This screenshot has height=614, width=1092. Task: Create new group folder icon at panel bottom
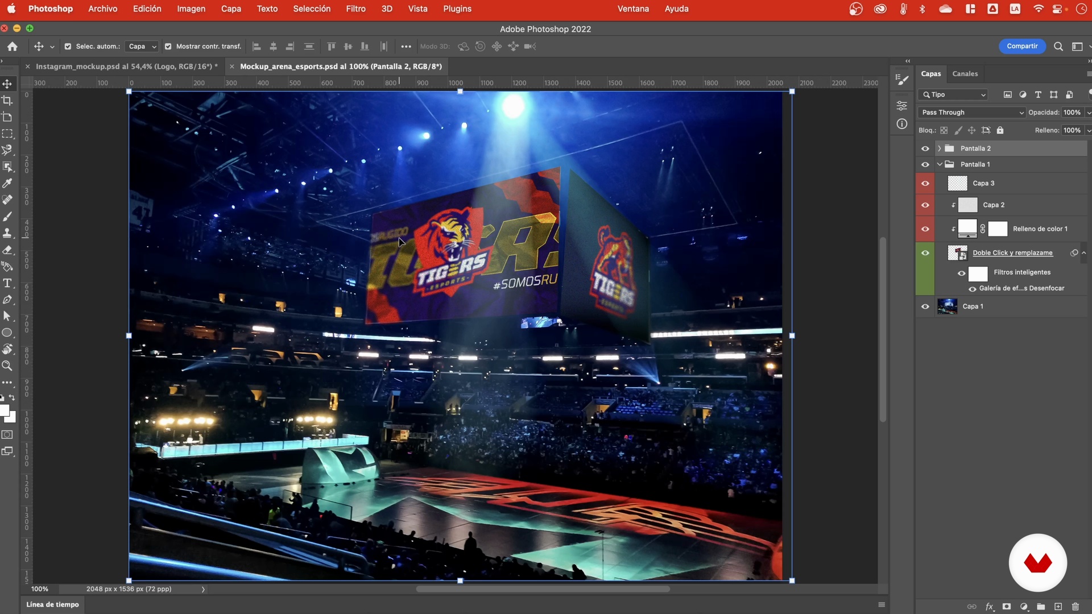coord(1041,607)
